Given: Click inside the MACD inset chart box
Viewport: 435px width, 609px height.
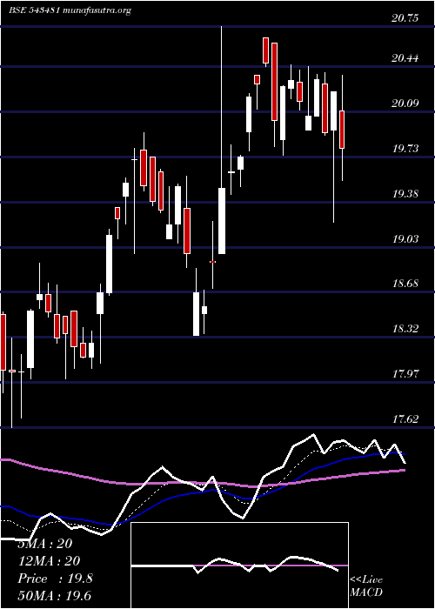Looking at the screenshot, I should pos(239,565).
